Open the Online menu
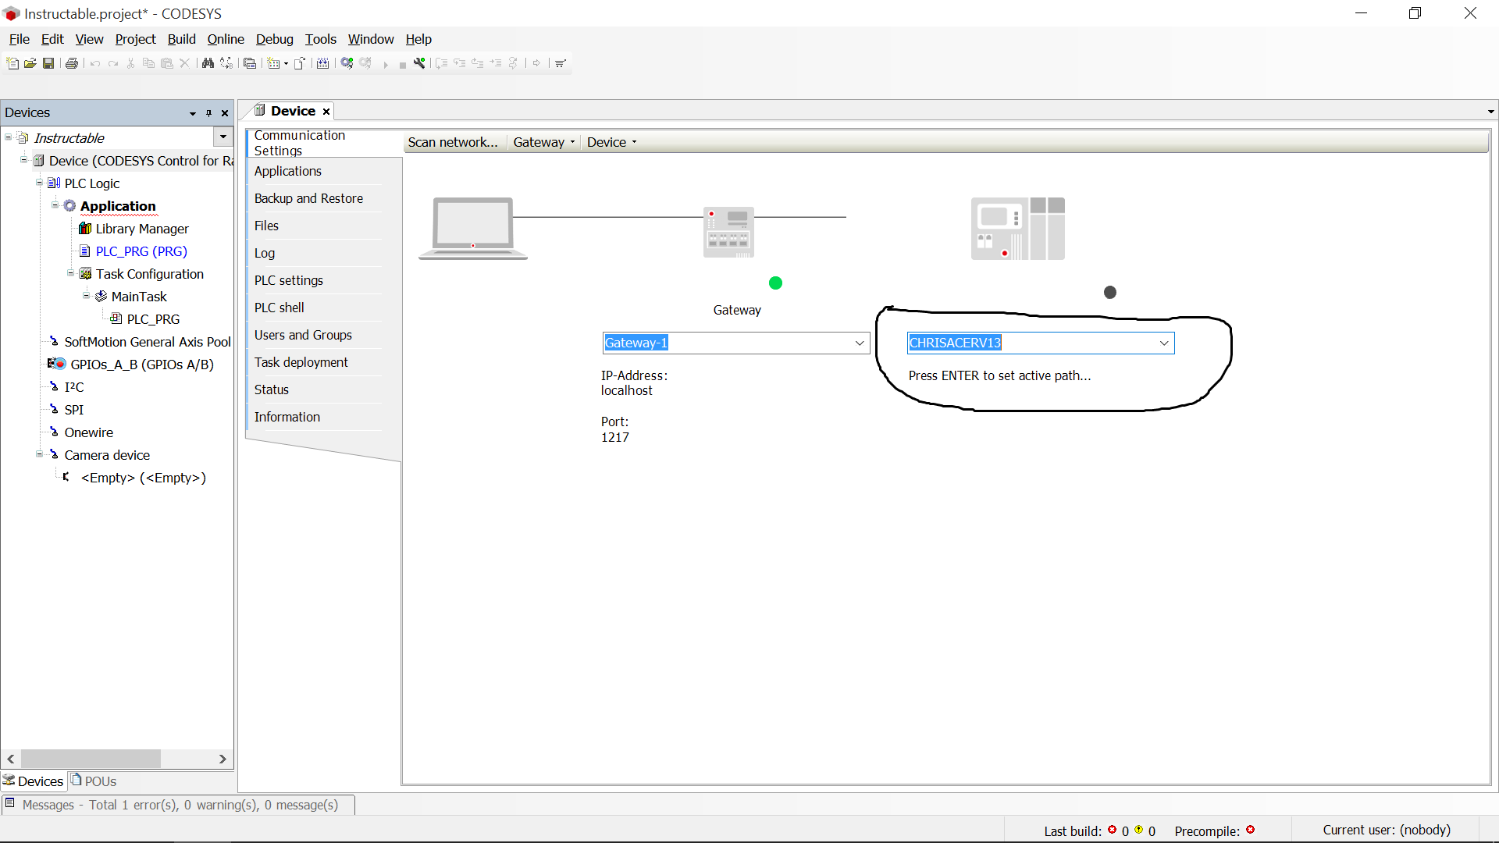This screenshot has height=843, width=1499. (x=225, y=39)
